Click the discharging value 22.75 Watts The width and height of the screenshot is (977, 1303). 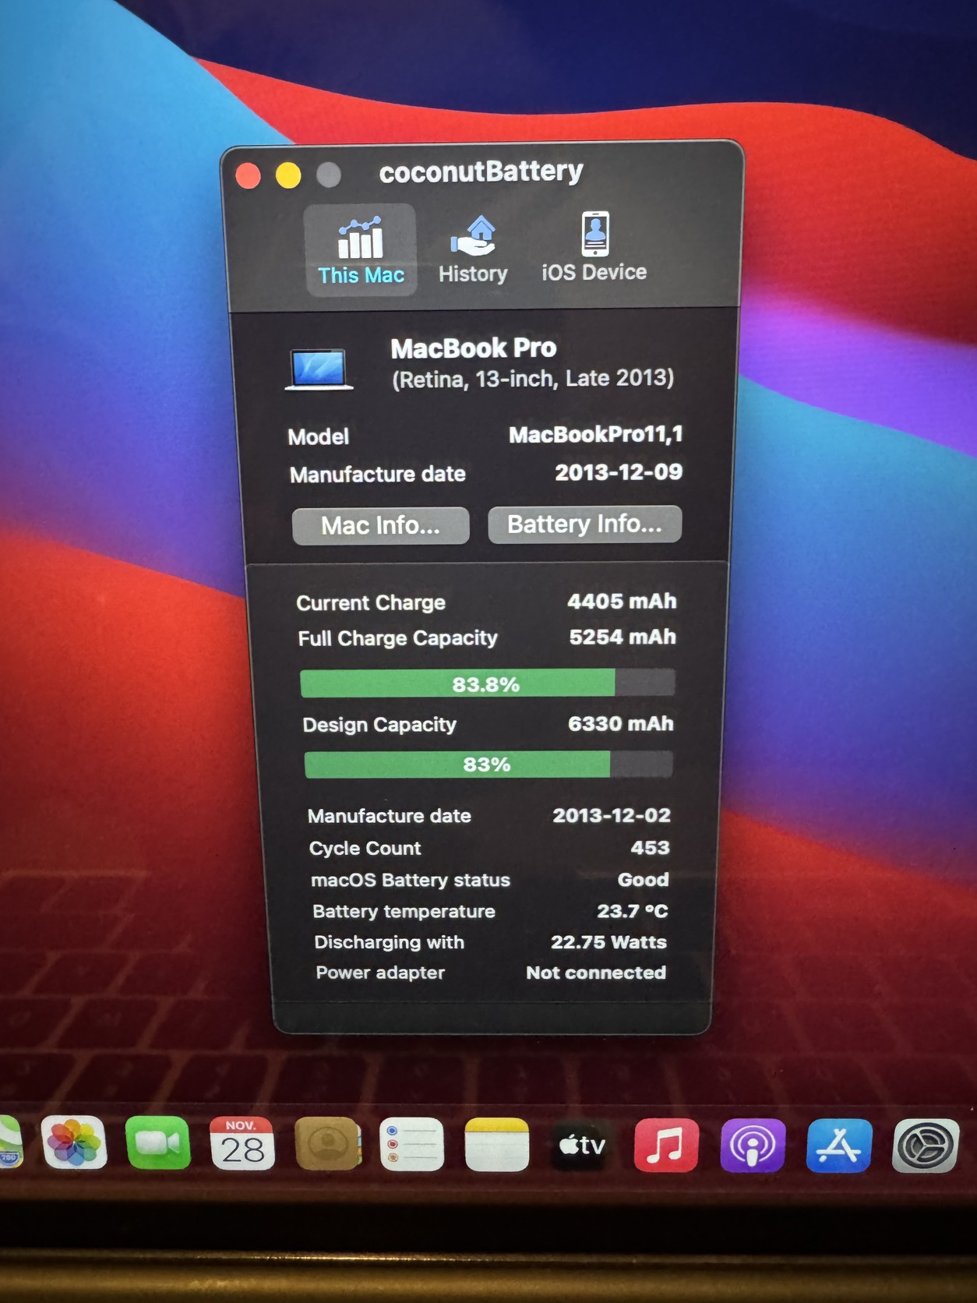pyautogui.click(x=608, y=942)
